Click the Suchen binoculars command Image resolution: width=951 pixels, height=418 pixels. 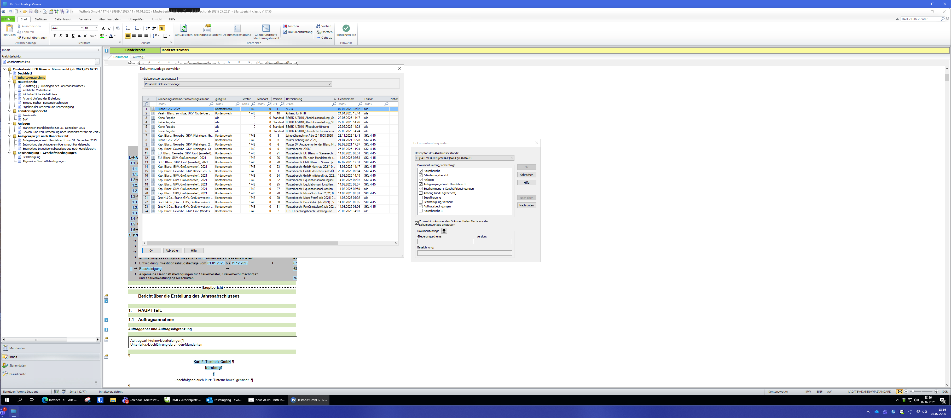tap(324, 26)
